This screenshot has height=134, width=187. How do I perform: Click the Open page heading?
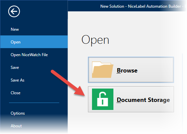pyautogui.click(x=95, y=40)
